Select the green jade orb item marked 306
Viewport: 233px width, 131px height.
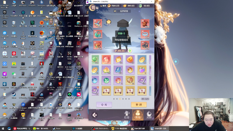(x=95, y=60)
